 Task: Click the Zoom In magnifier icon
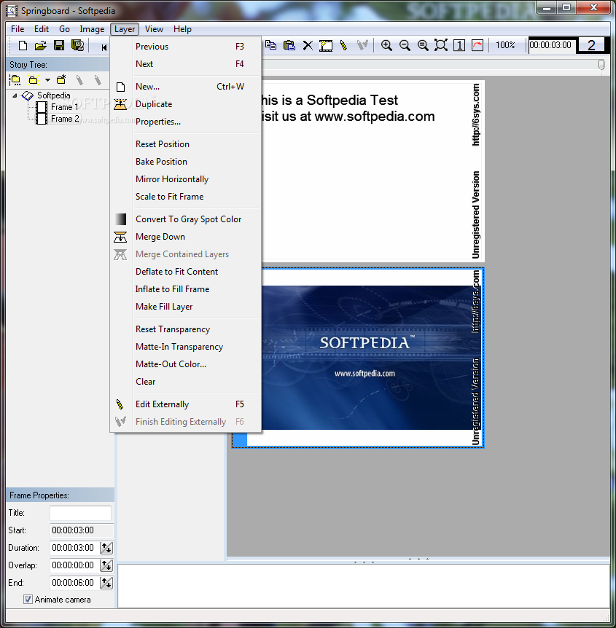(386, 45)
